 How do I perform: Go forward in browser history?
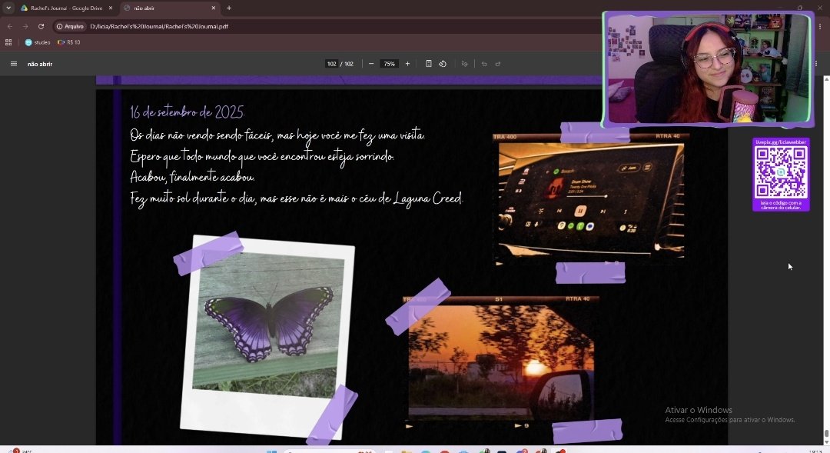pos(25,26)
